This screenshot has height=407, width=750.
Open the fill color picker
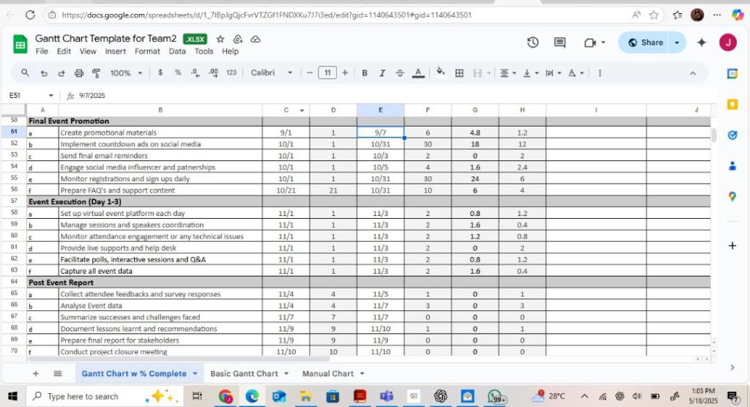coord(440,73)
